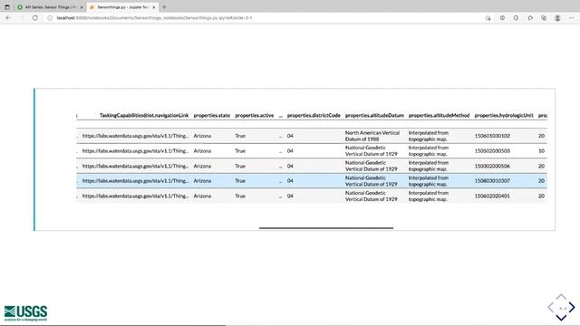View site information icon beside localhost
Image resolution: width=580 pixels, height=326 pixels.
50,18
